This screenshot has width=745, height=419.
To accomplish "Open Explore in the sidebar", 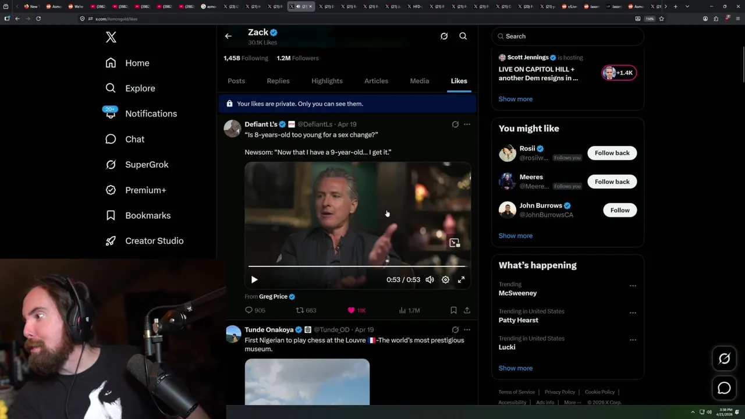I will [x=130, y=88].
